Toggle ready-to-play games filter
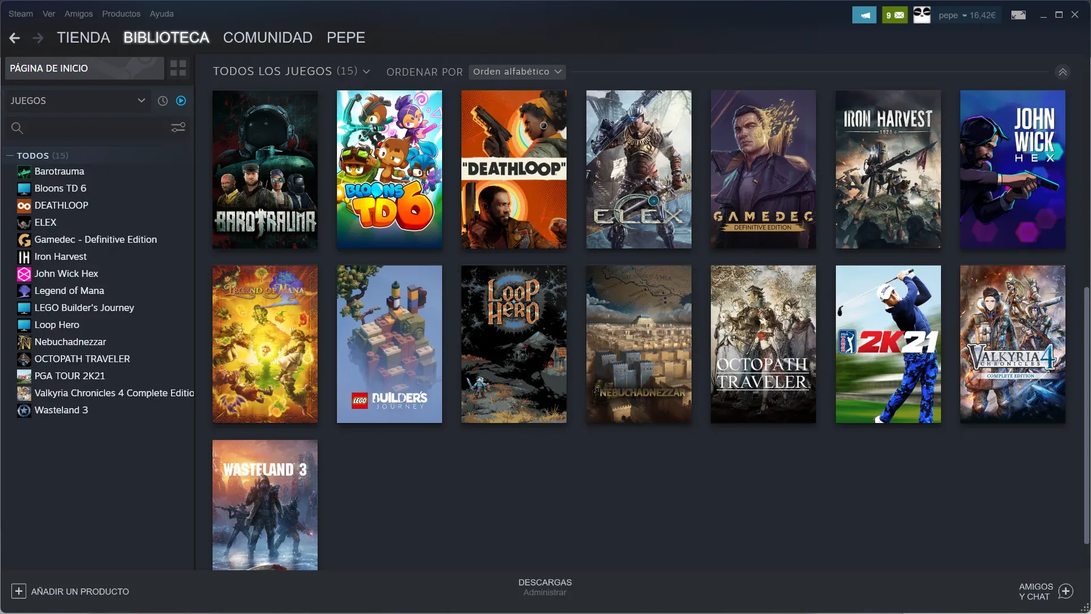This screenshot has width=1091, height=614. coord(181,101)
